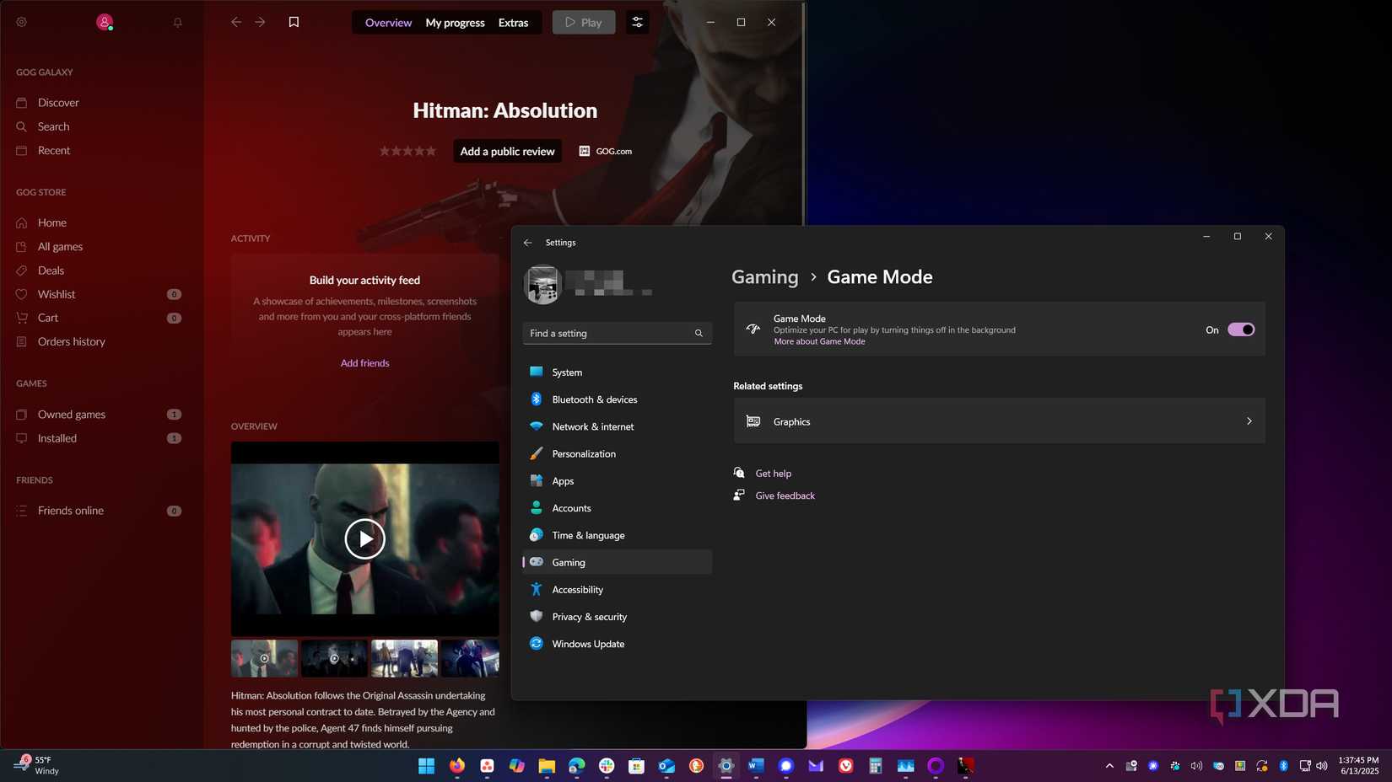This screenshot has width=1392, height=782.
Task: Select the Overview tab
Action: 388,23
